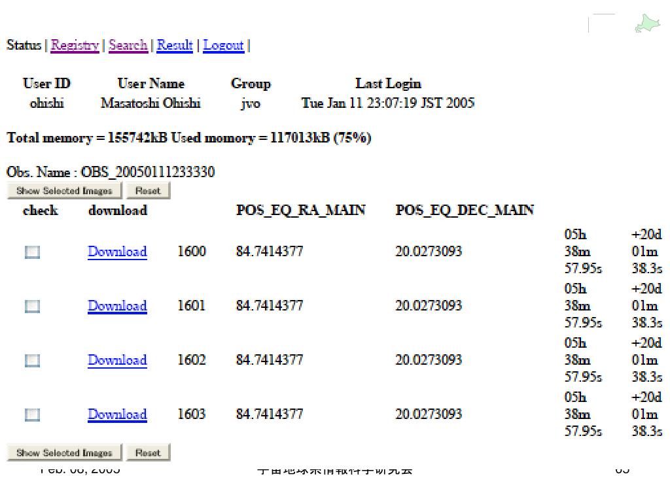Select Obs. Name OBS_20050111233330 text
The width and height of the screenshot is (670, 502).
(x=111, y=172)
